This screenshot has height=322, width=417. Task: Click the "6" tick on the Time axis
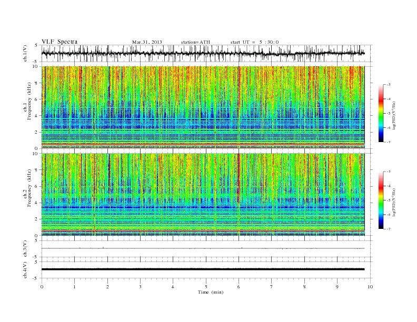239,287
